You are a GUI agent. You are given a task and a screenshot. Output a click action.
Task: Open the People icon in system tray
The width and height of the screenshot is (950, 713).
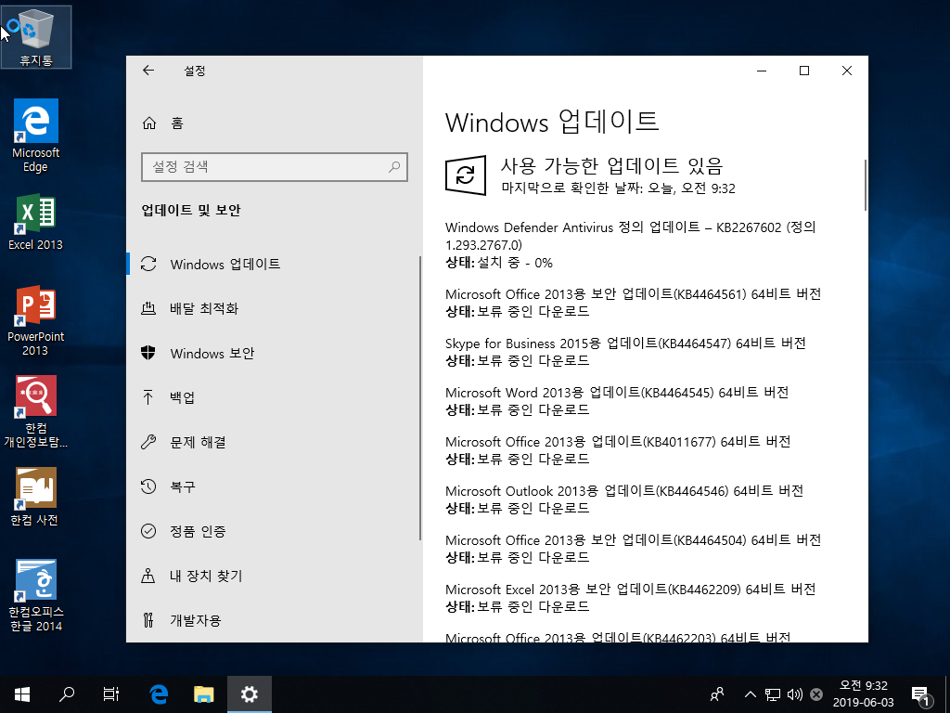click(717, 694)
